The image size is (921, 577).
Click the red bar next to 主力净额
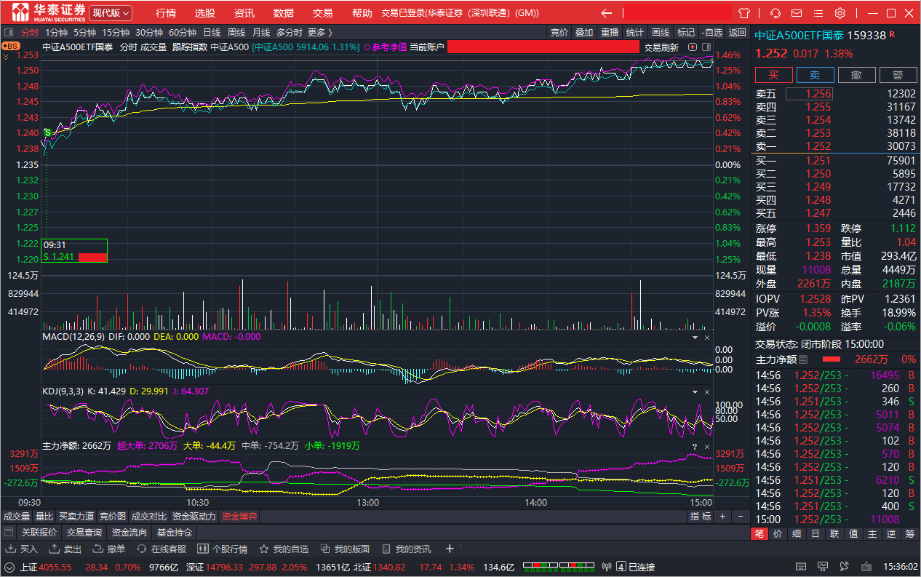[832, 359]
